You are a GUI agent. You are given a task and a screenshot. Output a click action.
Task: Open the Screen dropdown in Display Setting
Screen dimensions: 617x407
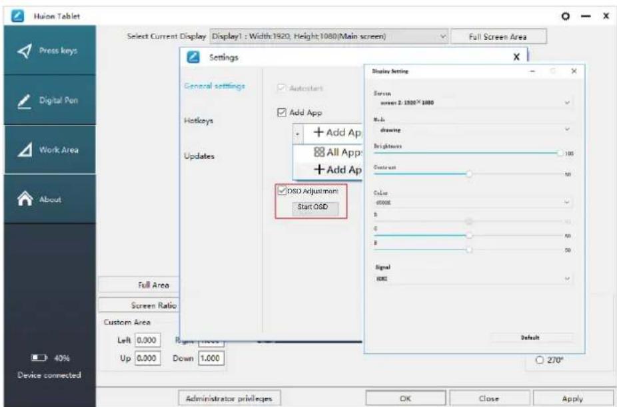tap(472, 102)
